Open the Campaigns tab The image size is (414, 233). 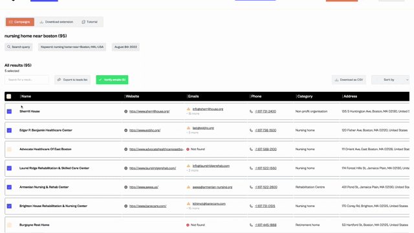(x=20, y=22)
